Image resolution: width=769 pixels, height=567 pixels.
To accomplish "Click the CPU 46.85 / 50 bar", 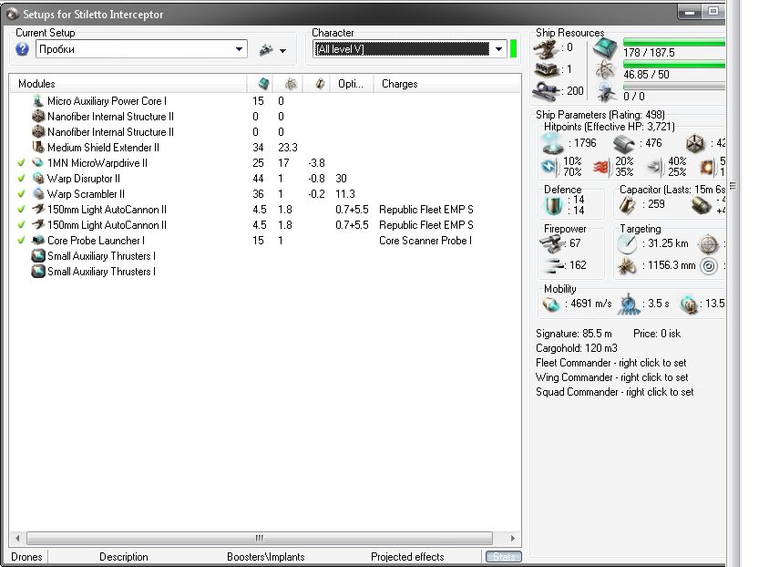I will pyautogui.click(x=674, y=65).
